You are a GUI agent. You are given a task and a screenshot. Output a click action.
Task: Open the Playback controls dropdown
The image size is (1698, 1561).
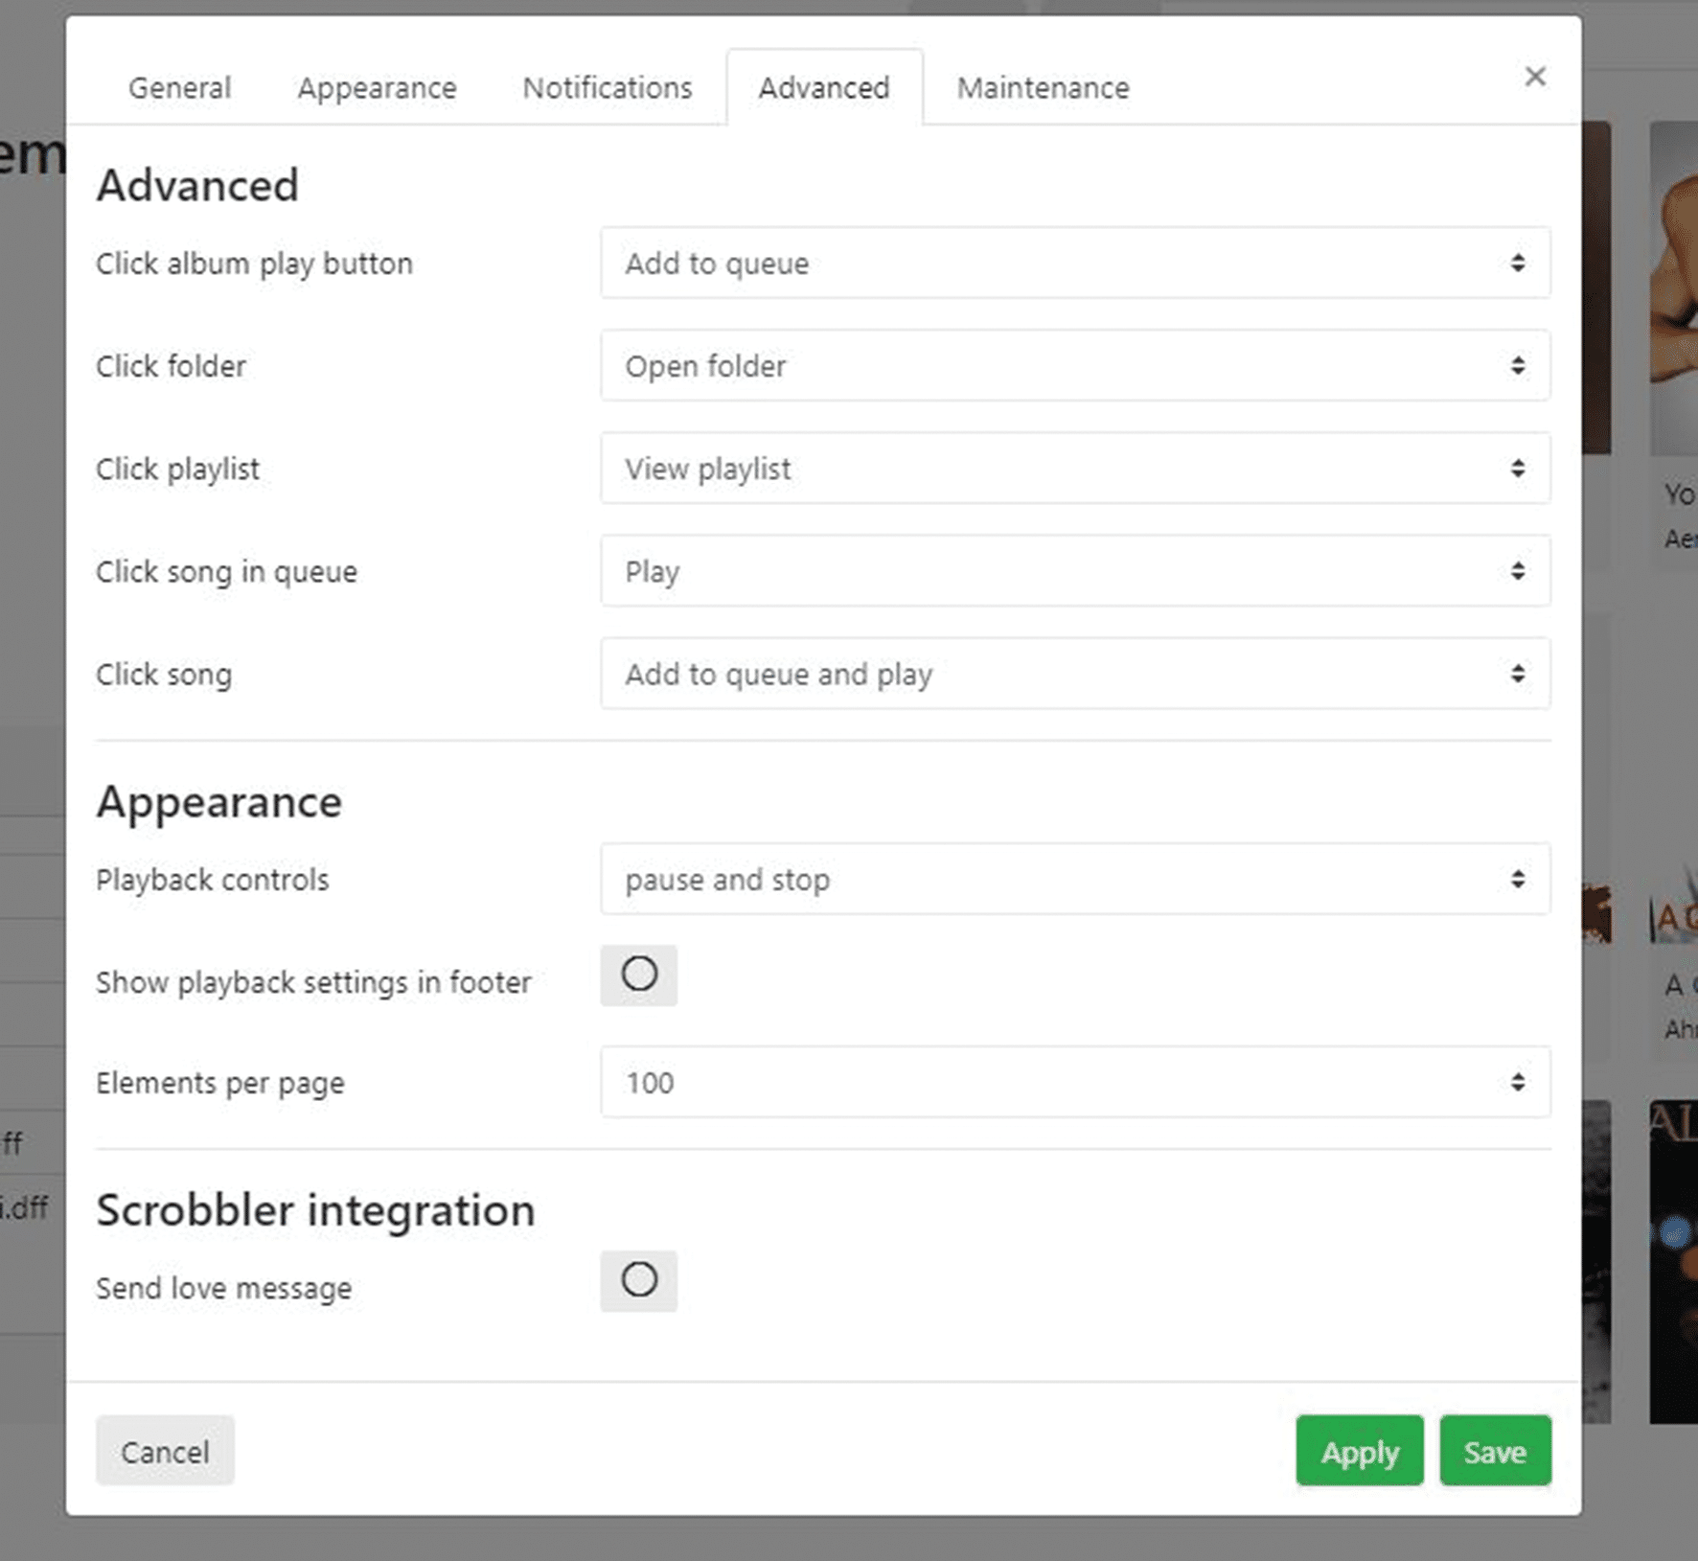click(x=1075, y=879)
